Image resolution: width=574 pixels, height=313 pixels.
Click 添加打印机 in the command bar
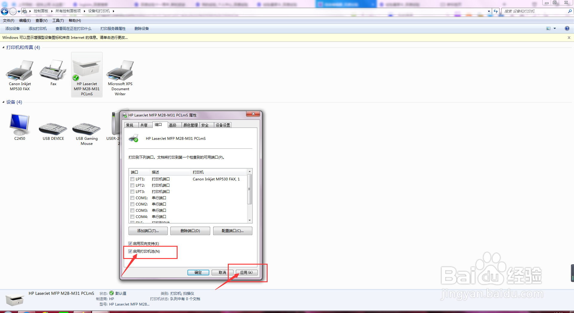(38, 29)
